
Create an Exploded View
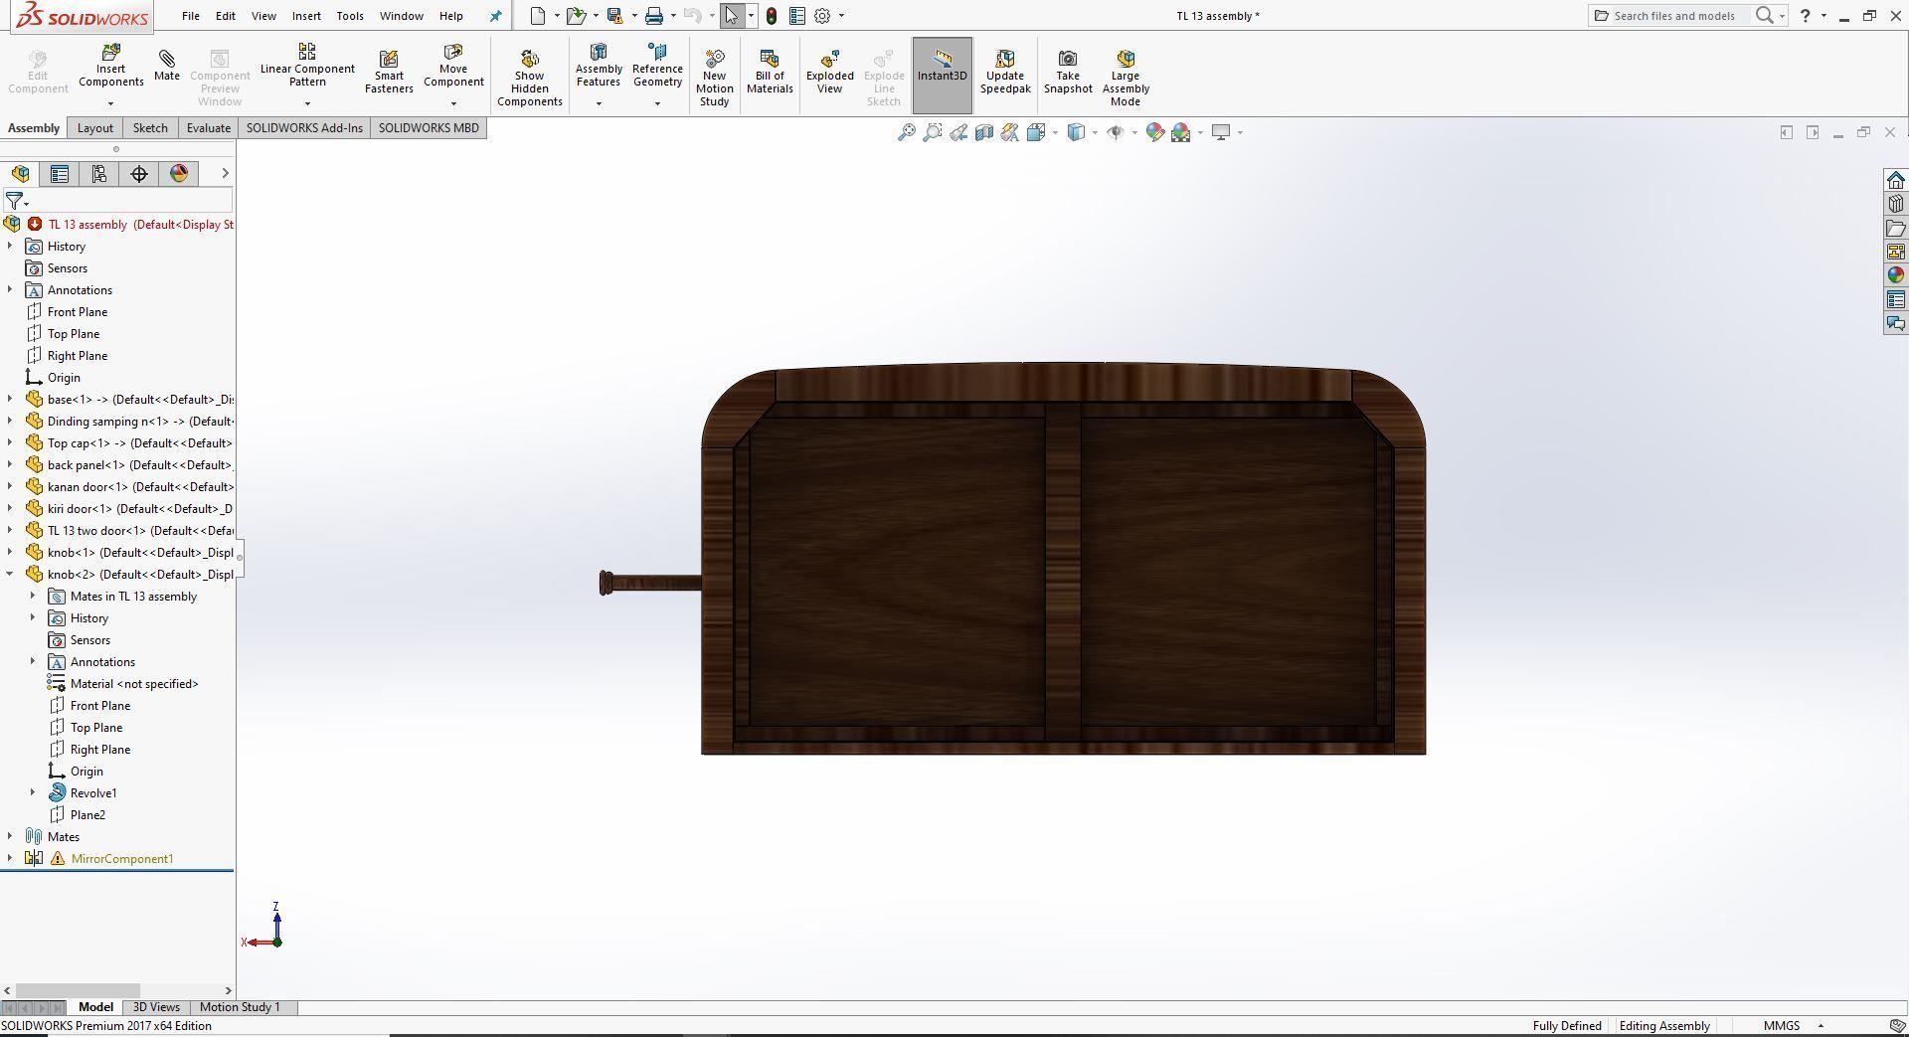coord(829,72)
